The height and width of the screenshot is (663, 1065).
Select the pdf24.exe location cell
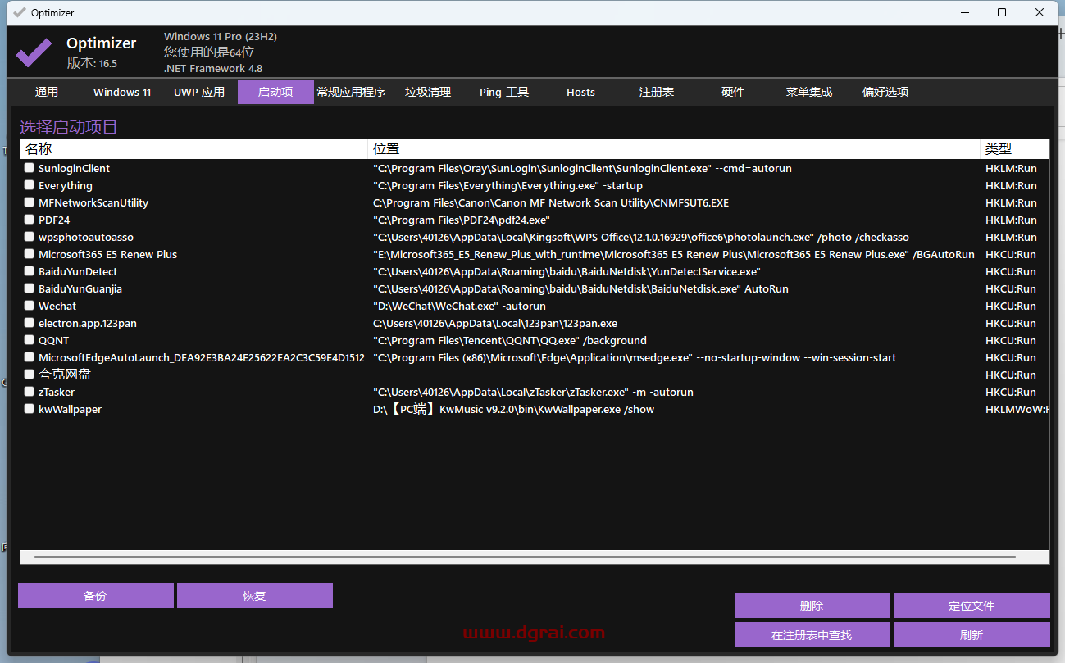462,220
